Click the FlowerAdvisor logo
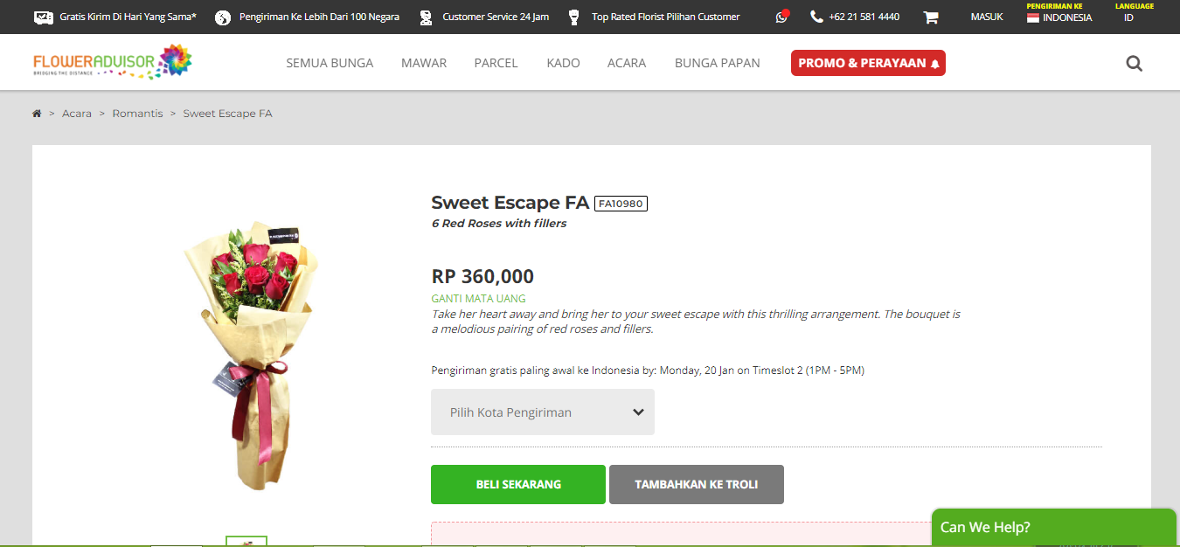This screenshot has height=547, width=1180. 112,62
